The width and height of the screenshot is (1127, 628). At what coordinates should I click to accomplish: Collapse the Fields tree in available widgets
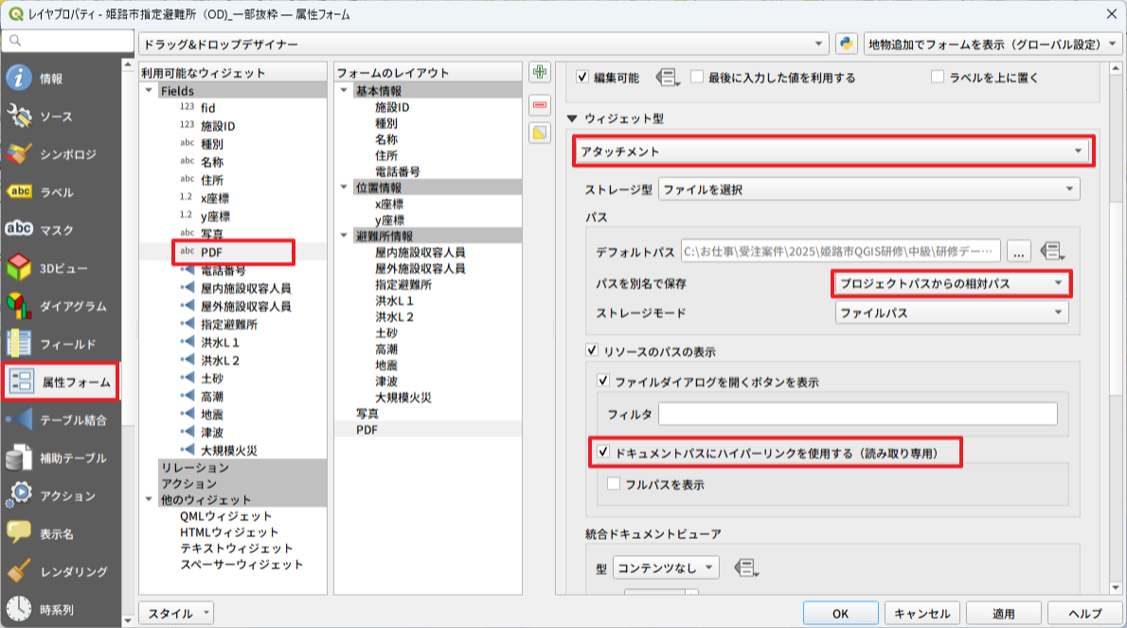[x=149, y=91]
